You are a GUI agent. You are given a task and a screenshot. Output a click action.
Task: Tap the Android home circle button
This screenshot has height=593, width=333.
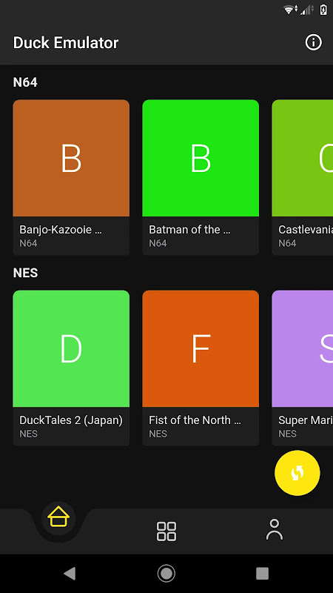166,573
